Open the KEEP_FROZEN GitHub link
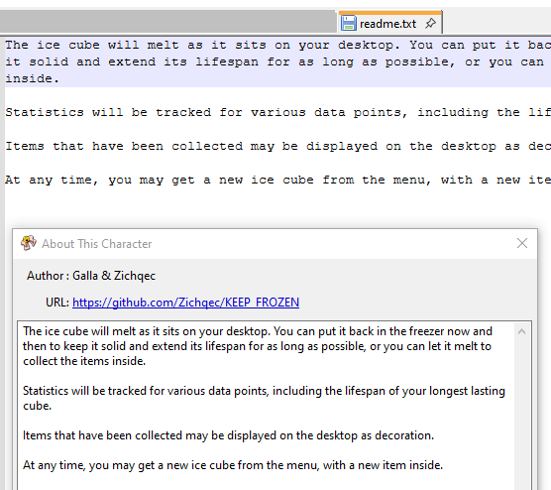Viewport: 551px width, 490px height. click(x=185, y=303)
